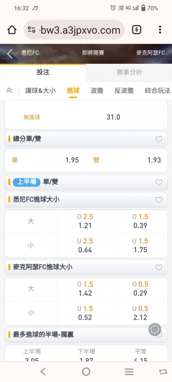Switch to the 賽事分析 tab
The height and width of the screenshot is (382, 172).
[x=129, y=72]
